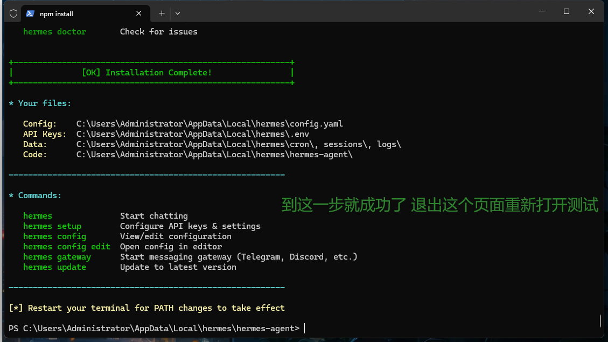This screenshot has height=342, width=608.
Task: Click the PowerShell icon on the tab
Action: [x=30, y=13]
